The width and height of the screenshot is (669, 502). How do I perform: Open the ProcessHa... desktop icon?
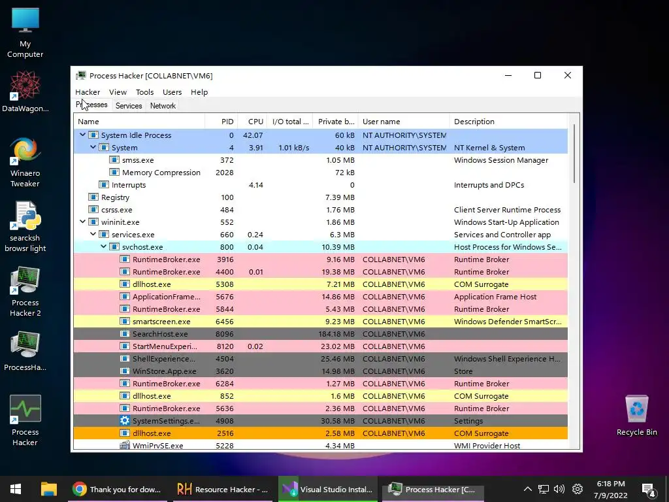point(25,350)
